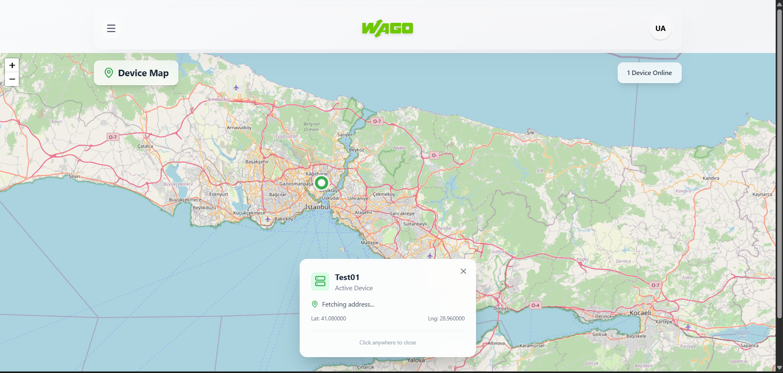Click the Lng: 28.960000 value
The height and width of the screenshot is (373, 783).
(x=446, y=318)
